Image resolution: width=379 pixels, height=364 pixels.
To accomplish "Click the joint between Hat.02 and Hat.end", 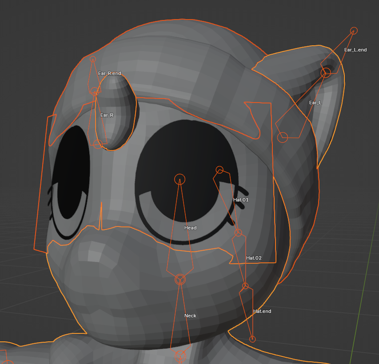I will (x=245, y=286).
